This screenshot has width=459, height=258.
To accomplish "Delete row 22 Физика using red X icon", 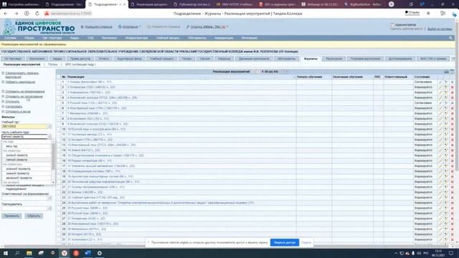I will [x=452, y=193].
